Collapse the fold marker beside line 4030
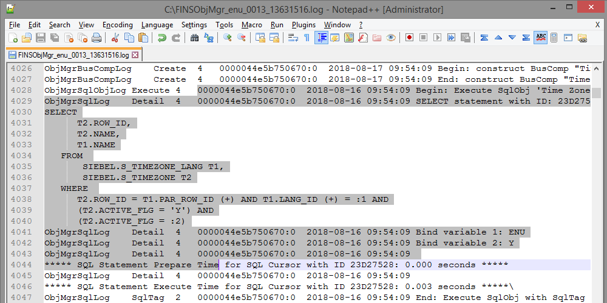Viewport: 607px width, 303px height. [39, 112]
